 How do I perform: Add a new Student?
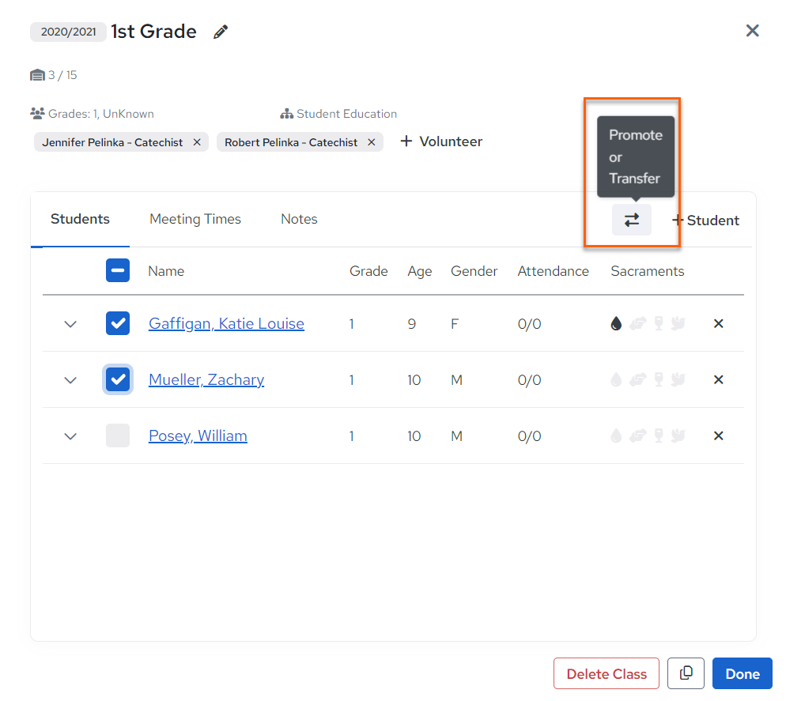pyautogui.click(x=706, y=220)
